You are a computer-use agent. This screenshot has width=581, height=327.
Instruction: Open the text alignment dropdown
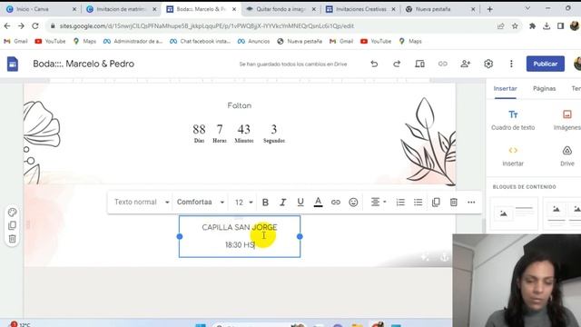click(379, 202)
